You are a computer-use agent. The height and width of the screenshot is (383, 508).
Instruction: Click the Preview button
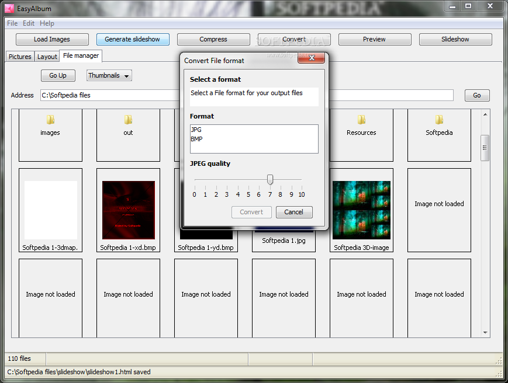tap(375, 39)
